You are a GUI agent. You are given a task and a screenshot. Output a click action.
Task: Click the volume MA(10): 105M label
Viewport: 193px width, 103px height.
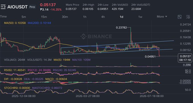[x=81, y=60]
